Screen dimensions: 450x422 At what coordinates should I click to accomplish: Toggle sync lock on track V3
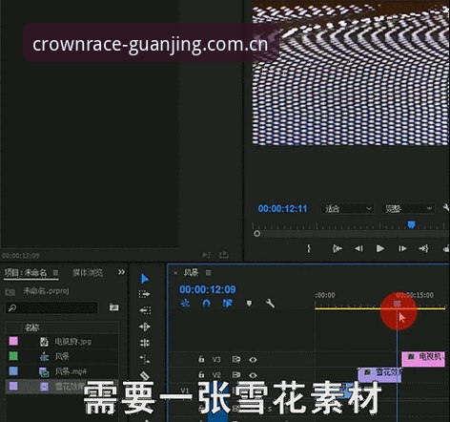(236, 359)
